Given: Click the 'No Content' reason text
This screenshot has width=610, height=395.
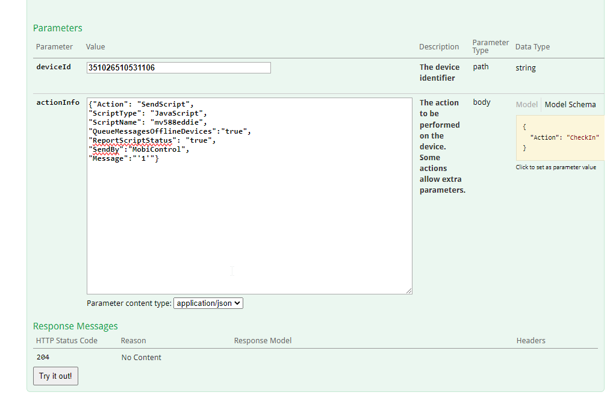Looking at the screenshot, I should point(141,358).
